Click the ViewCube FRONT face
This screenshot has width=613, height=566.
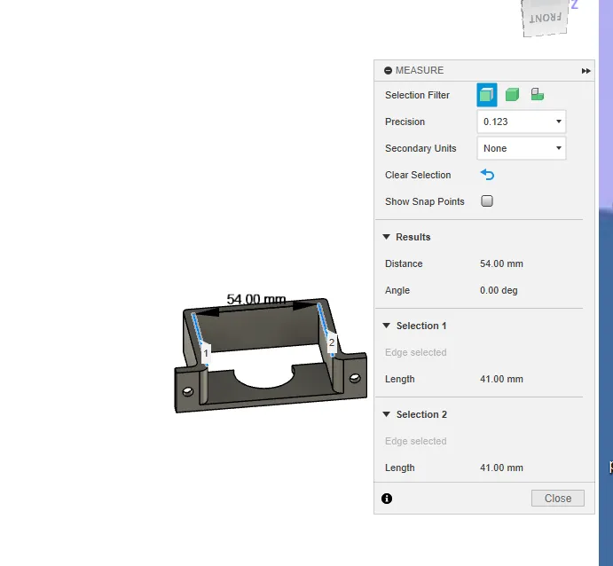545,18
